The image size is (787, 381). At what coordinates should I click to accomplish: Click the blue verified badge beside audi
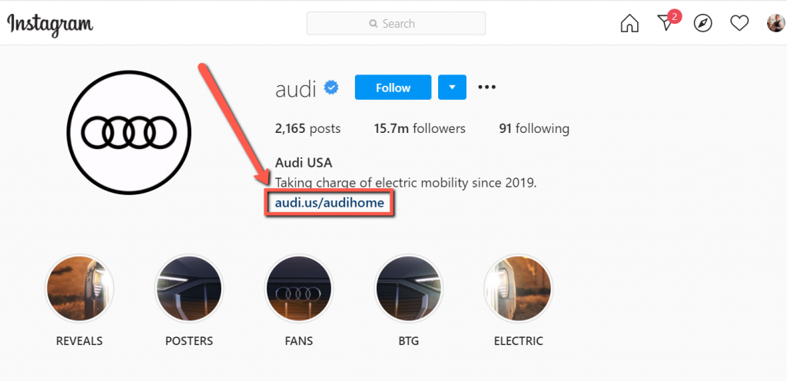coord(331,88)
